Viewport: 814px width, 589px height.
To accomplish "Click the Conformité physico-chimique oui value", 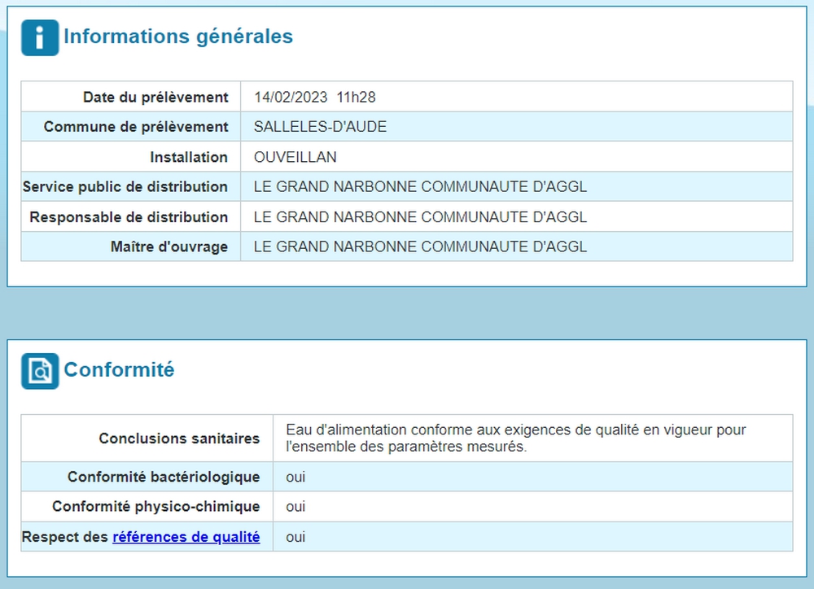I will point(295,507).
